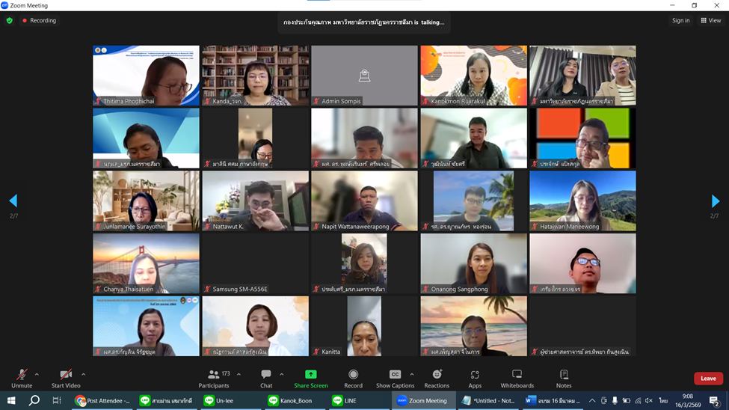The image size is (729, 410).
Task: Select Kanokmon Rujirakul's video tile
Action: pyautogui.click(x=473, y=75)
